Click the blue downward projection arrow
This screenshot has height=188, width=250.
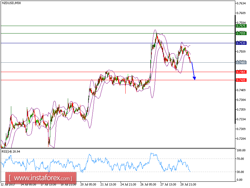pos(193,70)
